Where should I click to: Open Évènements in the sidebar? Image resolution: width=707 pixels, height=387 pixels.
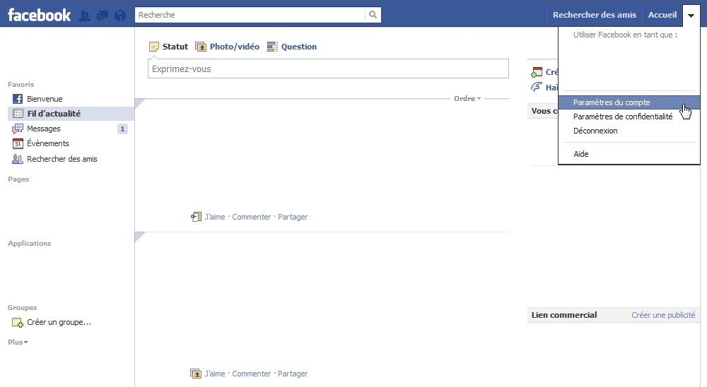pyautogui.click(x=48, y=144)
